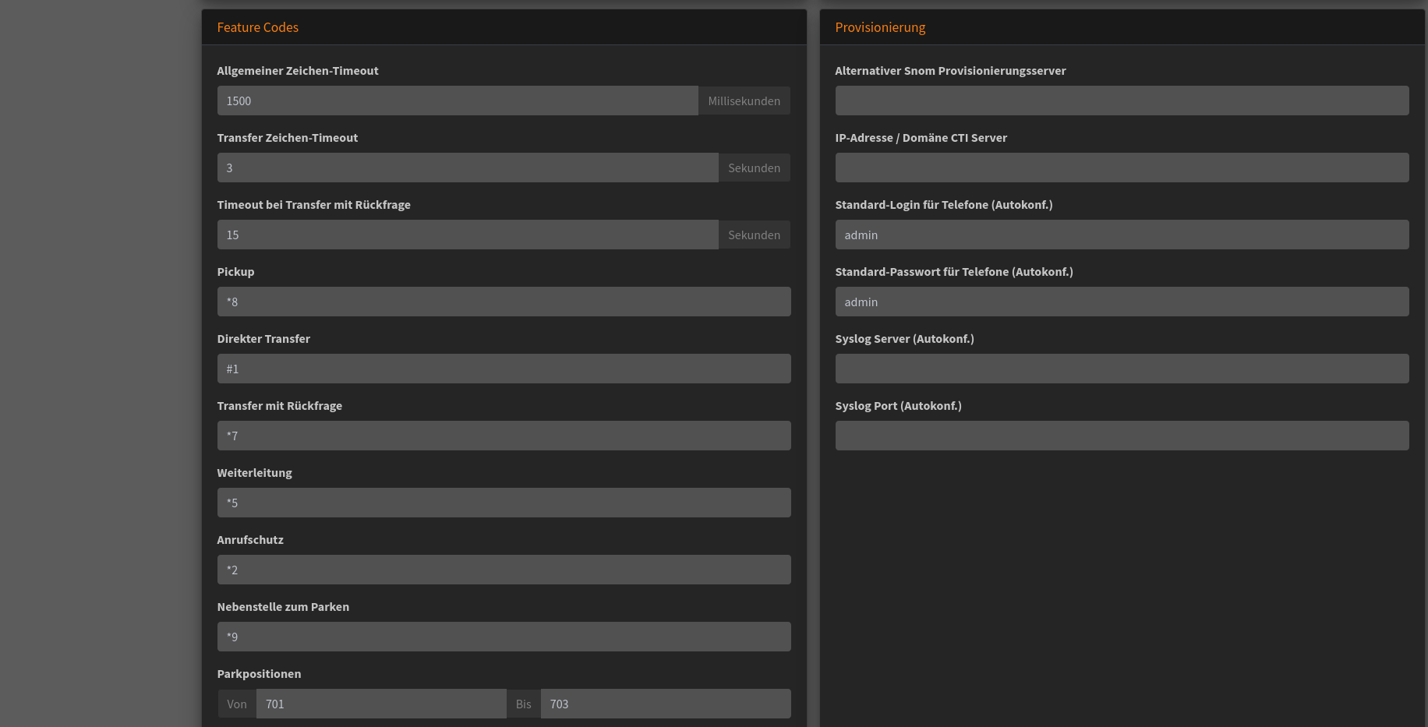The width and height of the screenshot is (1428, 727).
Task: Click the Nebenstelle zum Parken field
Action: click(504, 637)
